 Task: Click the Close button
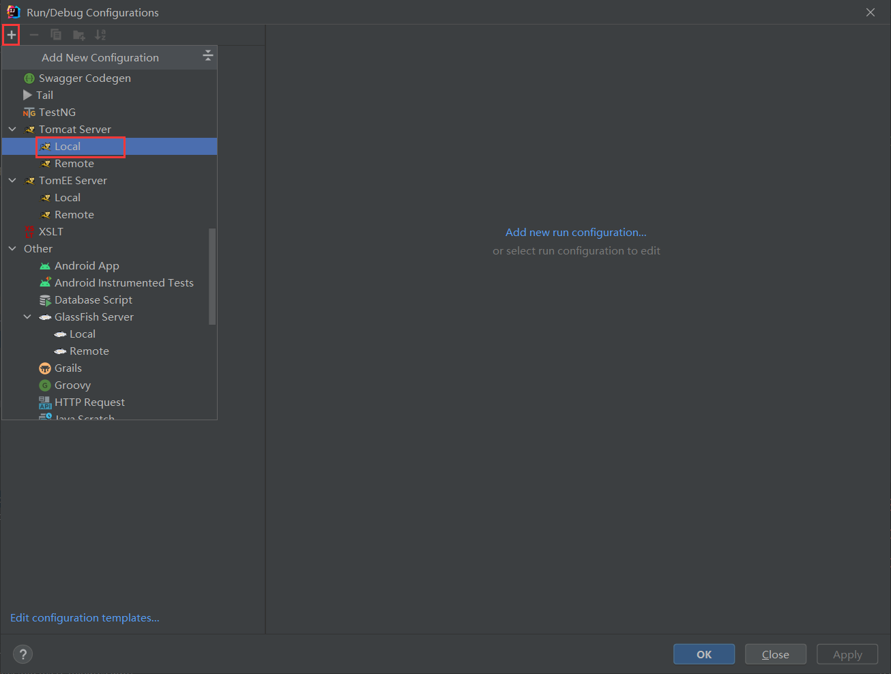pyautogui.click(x=775, y=654)
